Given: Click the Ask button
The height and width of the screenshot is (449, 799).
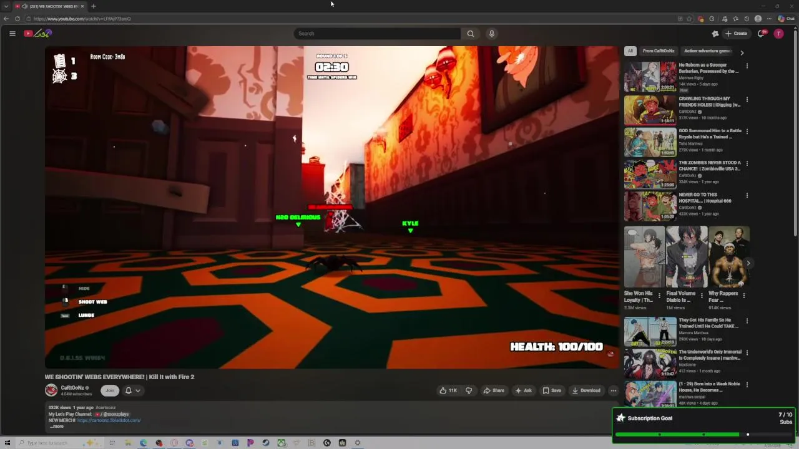Looking at the screenshot, I should (x=523, y=390).
